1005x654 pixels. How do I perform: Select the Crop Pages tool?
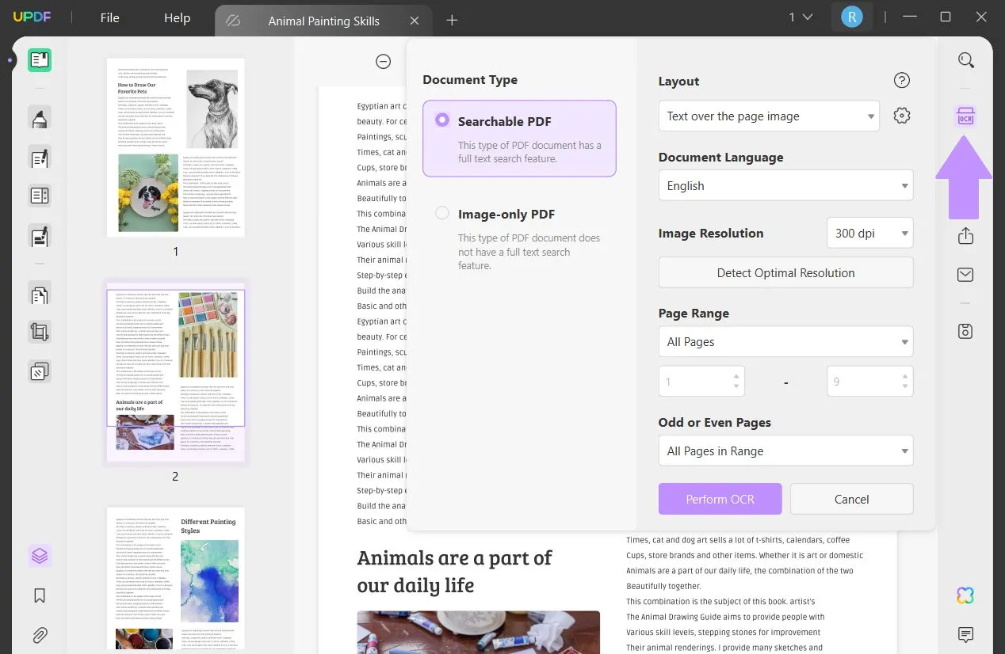(x=40, y=332)
